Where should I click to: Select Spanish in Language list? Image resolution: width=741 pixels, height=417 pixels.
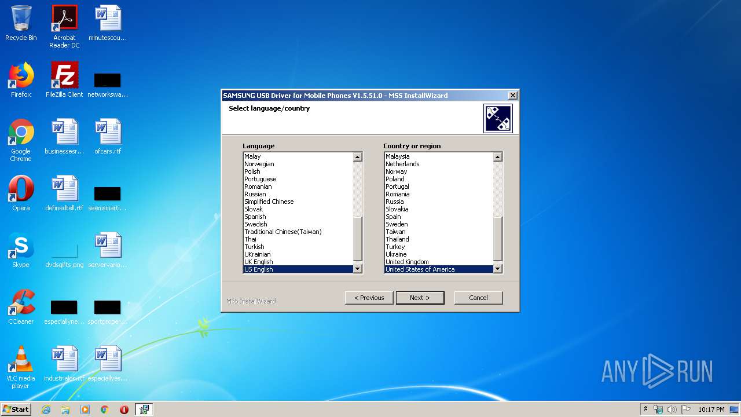[x=298, y=217]
